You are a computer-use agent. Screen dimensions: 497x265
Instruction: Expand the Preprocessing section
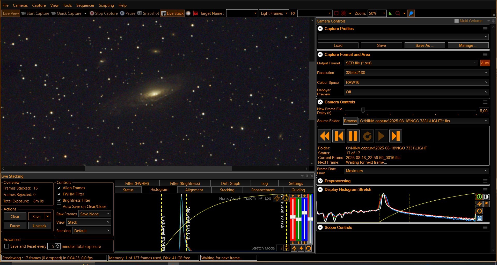point(320,181)
